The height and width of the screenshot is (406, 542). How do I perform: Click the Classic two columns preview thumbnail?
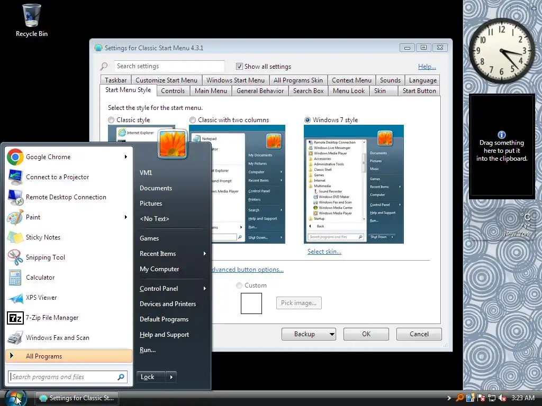point(248,184)
